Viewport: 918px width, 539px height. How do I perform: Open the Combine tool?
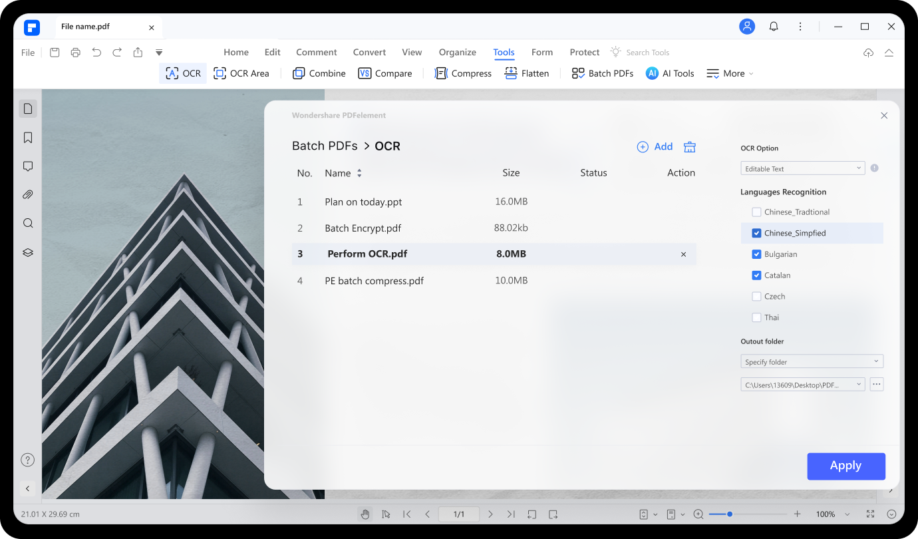(319, 73)
